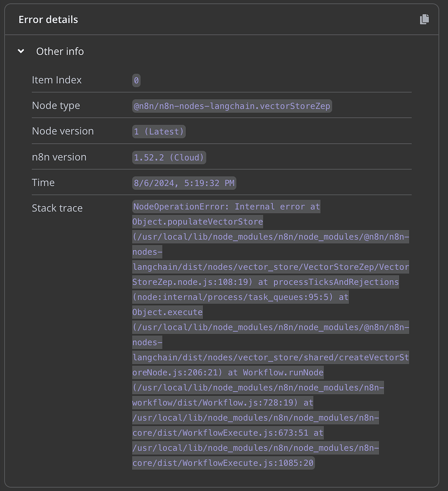Click the n8n version label
448x491 pixels.
pos(59,157)
